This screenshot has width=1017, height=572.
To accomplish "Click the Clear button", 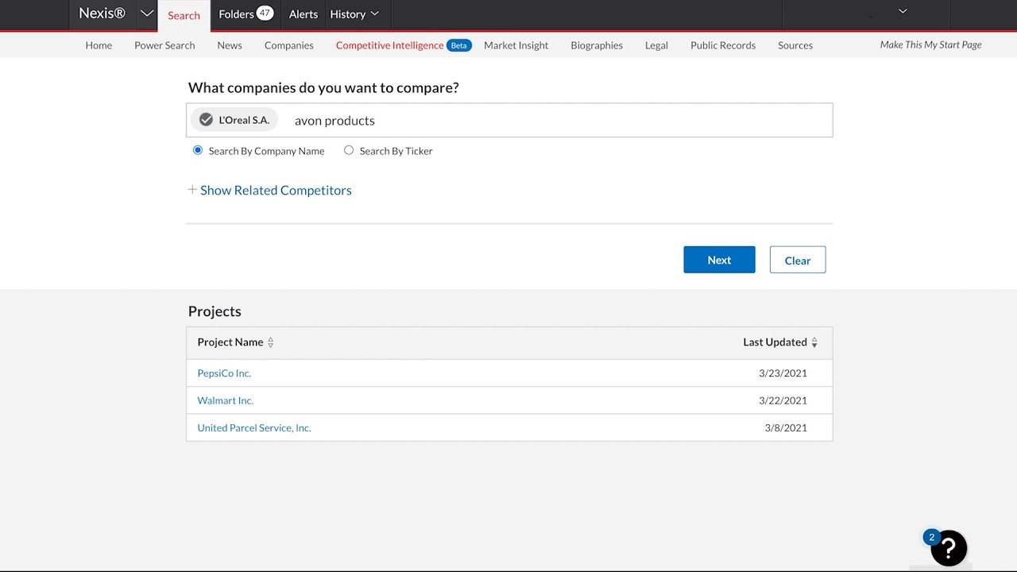I will coord(798,260).
